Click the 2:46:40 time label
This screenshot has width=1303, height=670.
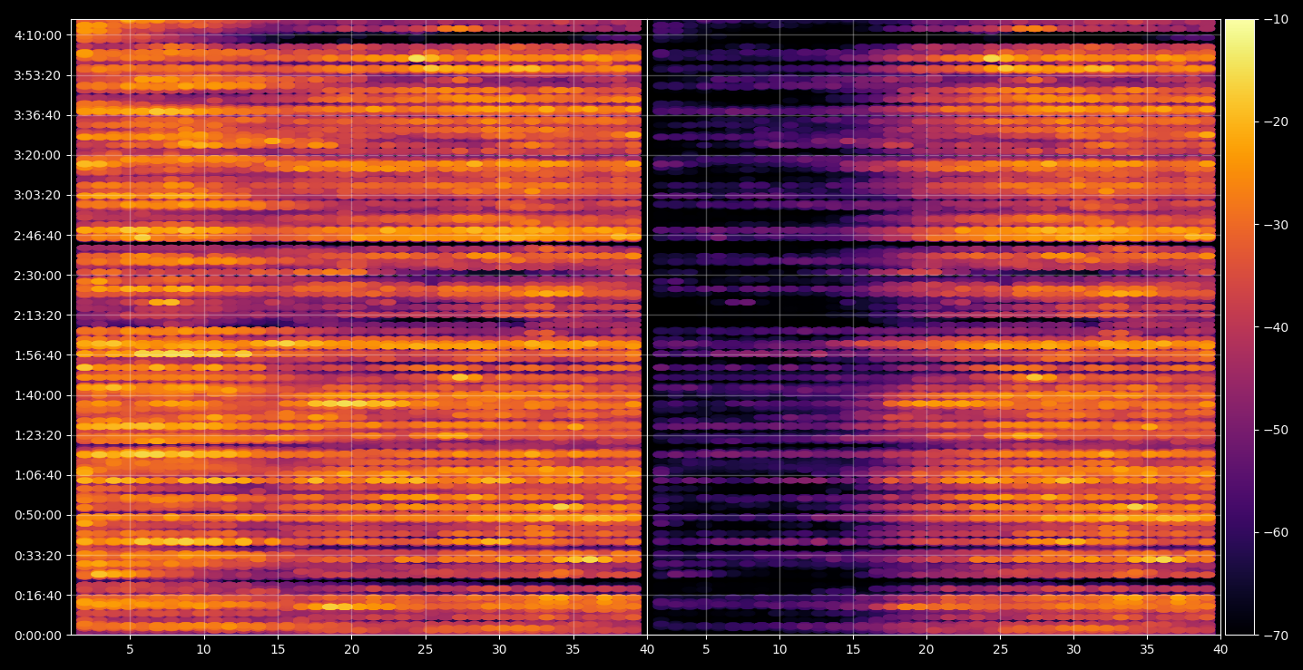pos(38,235)
